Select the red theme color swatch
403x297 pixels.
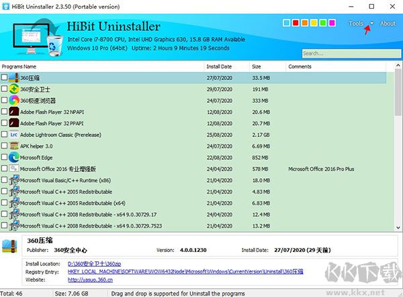[296, 23]
